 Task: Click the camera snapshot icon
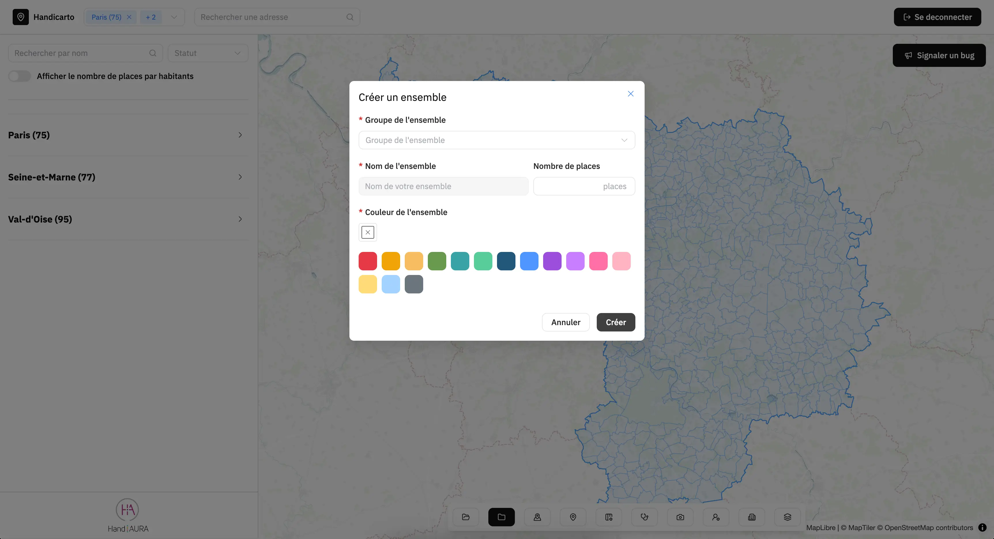680,517
